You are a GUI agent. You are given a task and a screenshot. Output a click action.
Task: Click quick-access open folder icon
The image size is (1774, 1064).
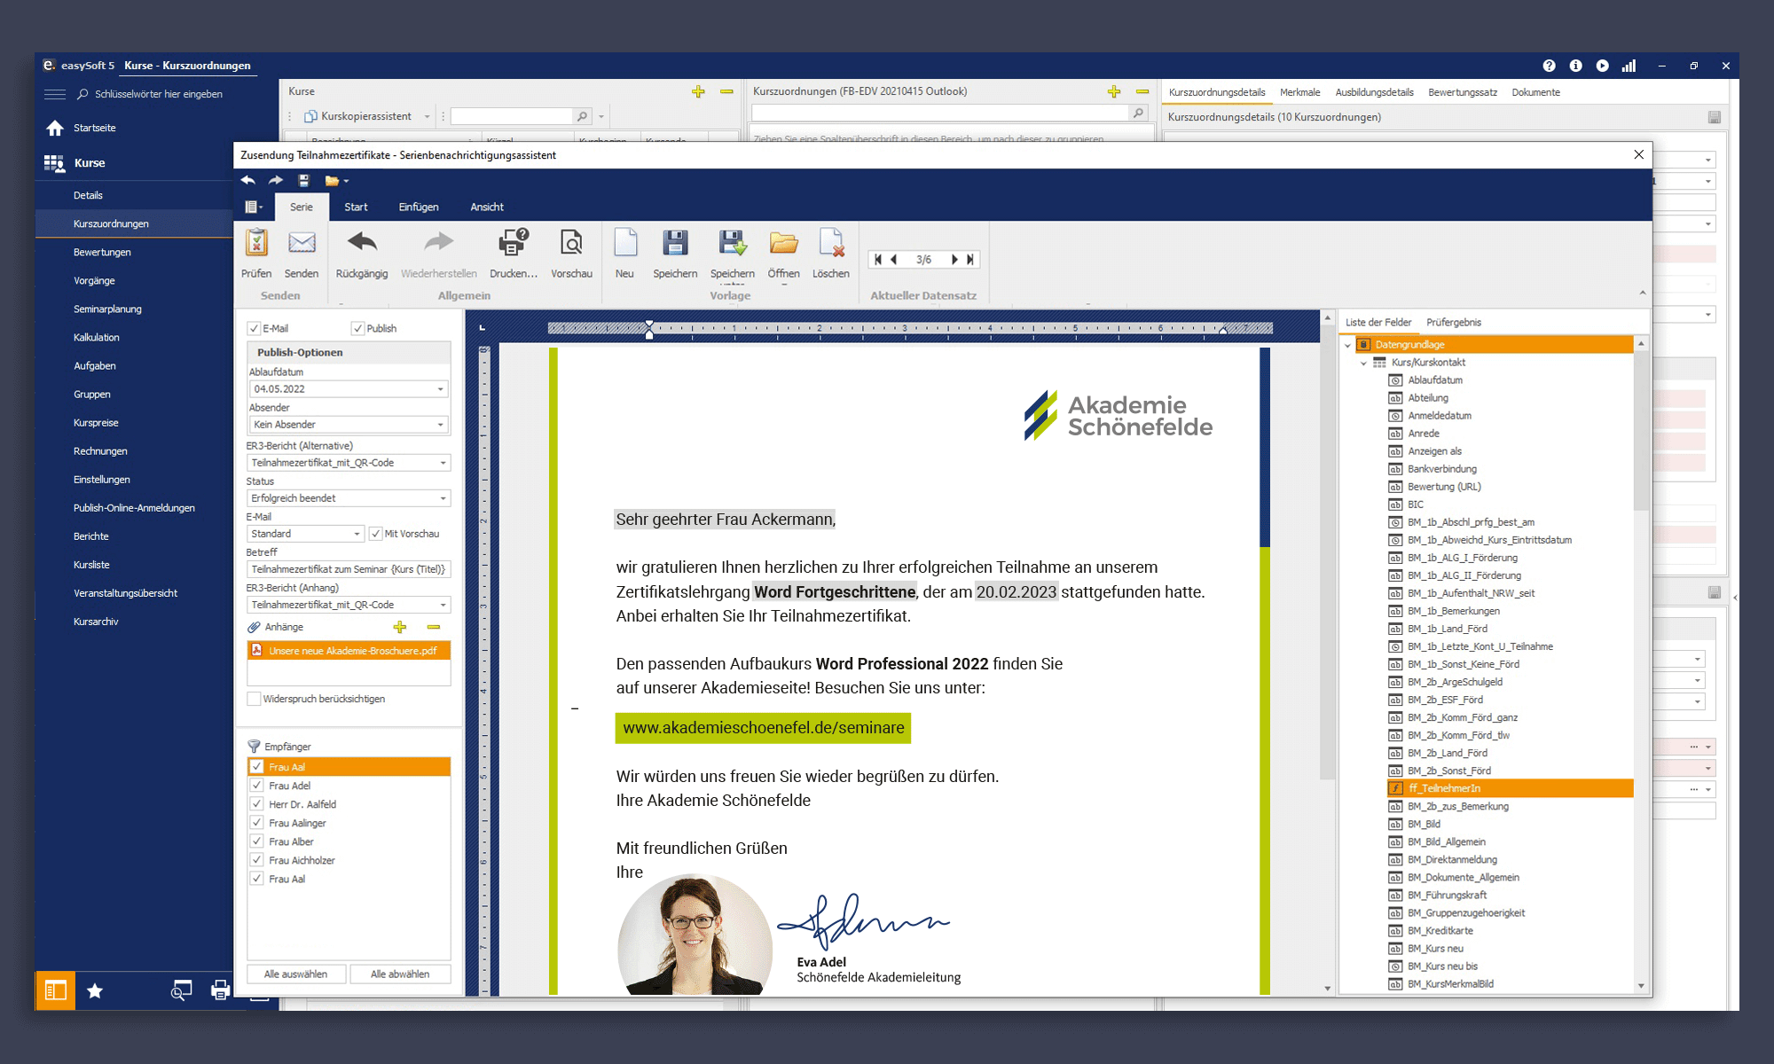point(332,181)
